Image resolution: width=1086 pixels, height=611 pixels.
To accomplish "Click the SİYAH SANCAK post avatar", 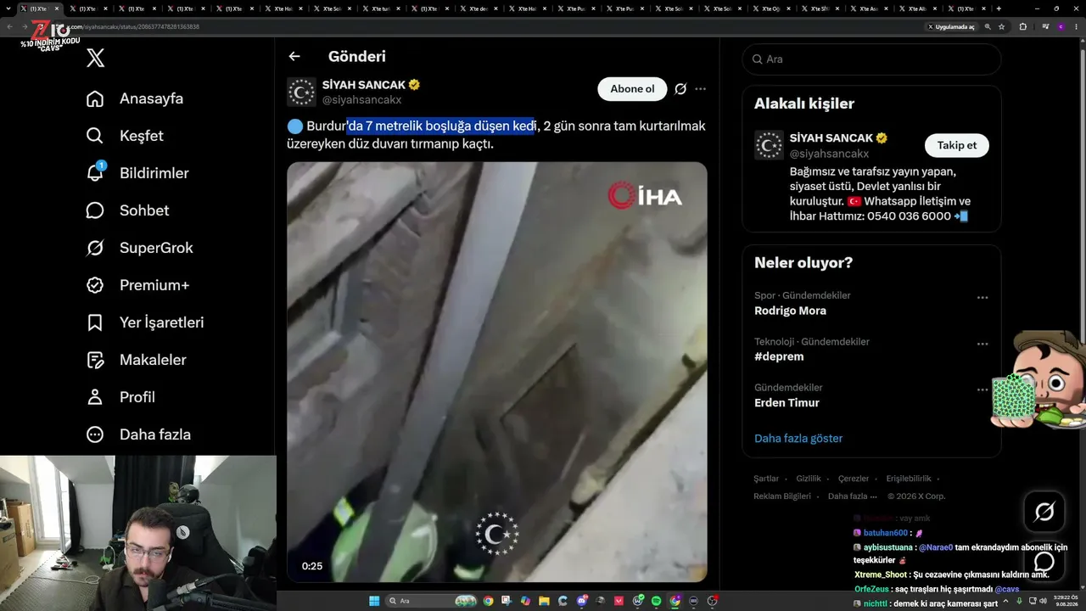I will (x=301, y=92).
